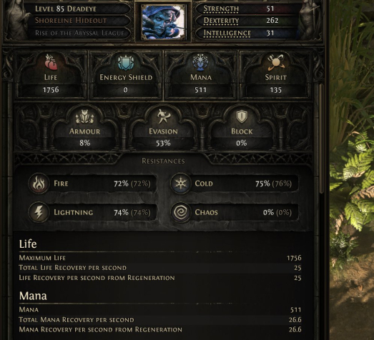Click the Strength attribute label
The image size is (374, 340).
pos(221,9)
